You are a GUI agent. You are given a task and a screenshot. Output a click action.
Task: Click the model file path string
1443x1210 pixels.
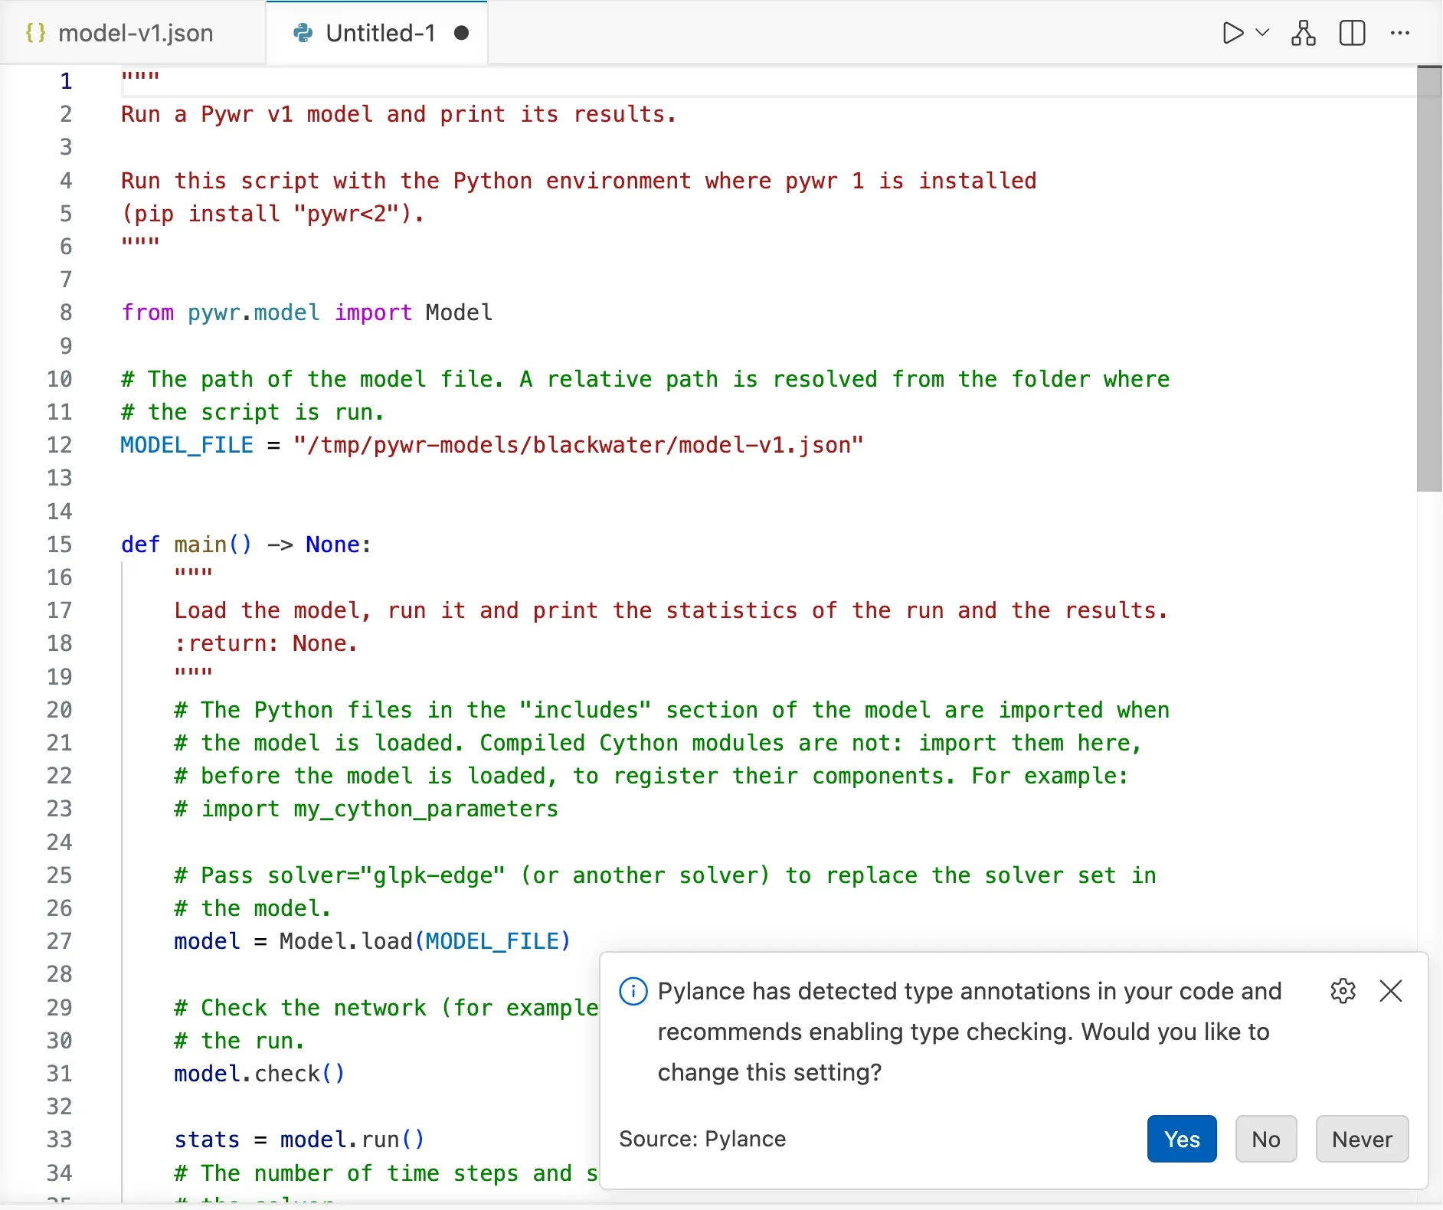[x=578, y=445]
